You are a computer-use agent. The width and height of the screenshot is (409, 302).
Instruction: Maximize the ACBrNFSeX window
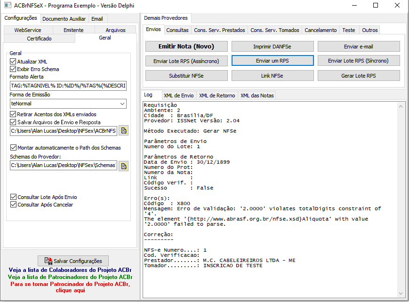(x=376, y=5)
